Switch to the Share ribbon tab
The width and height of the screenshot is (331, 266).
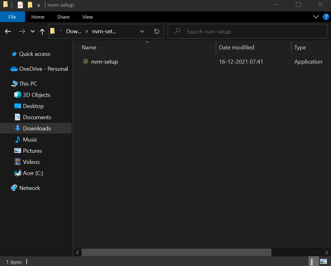63,17
